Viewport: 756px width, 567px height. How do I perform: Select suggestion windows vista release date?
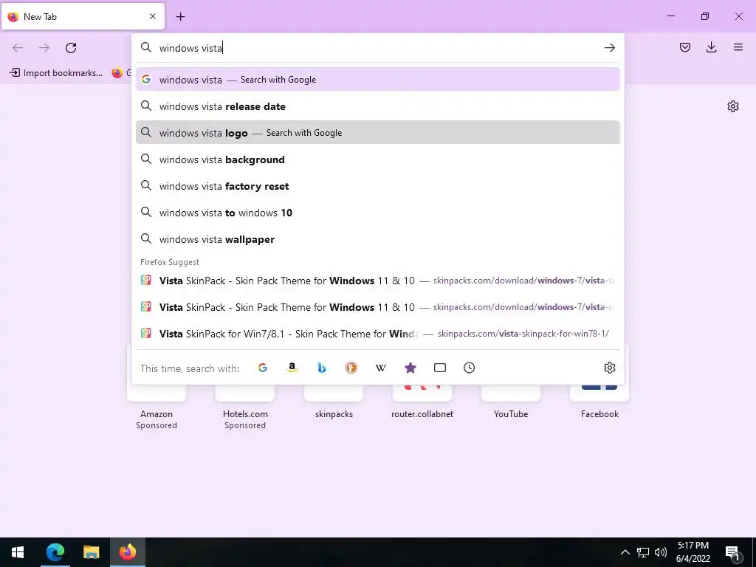point(377,106)
